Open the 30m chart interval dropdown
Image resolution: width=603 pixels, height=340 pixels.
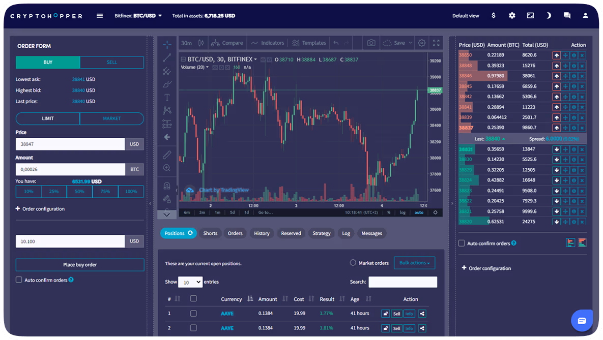[187, 43]
